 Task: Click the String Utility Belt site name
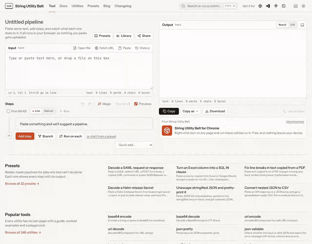[x=29, y=6]
